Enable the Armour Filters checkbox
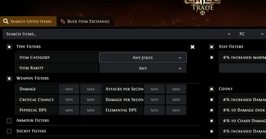The image size is (266, 139). pyautogui.click(x=9, y=120)
